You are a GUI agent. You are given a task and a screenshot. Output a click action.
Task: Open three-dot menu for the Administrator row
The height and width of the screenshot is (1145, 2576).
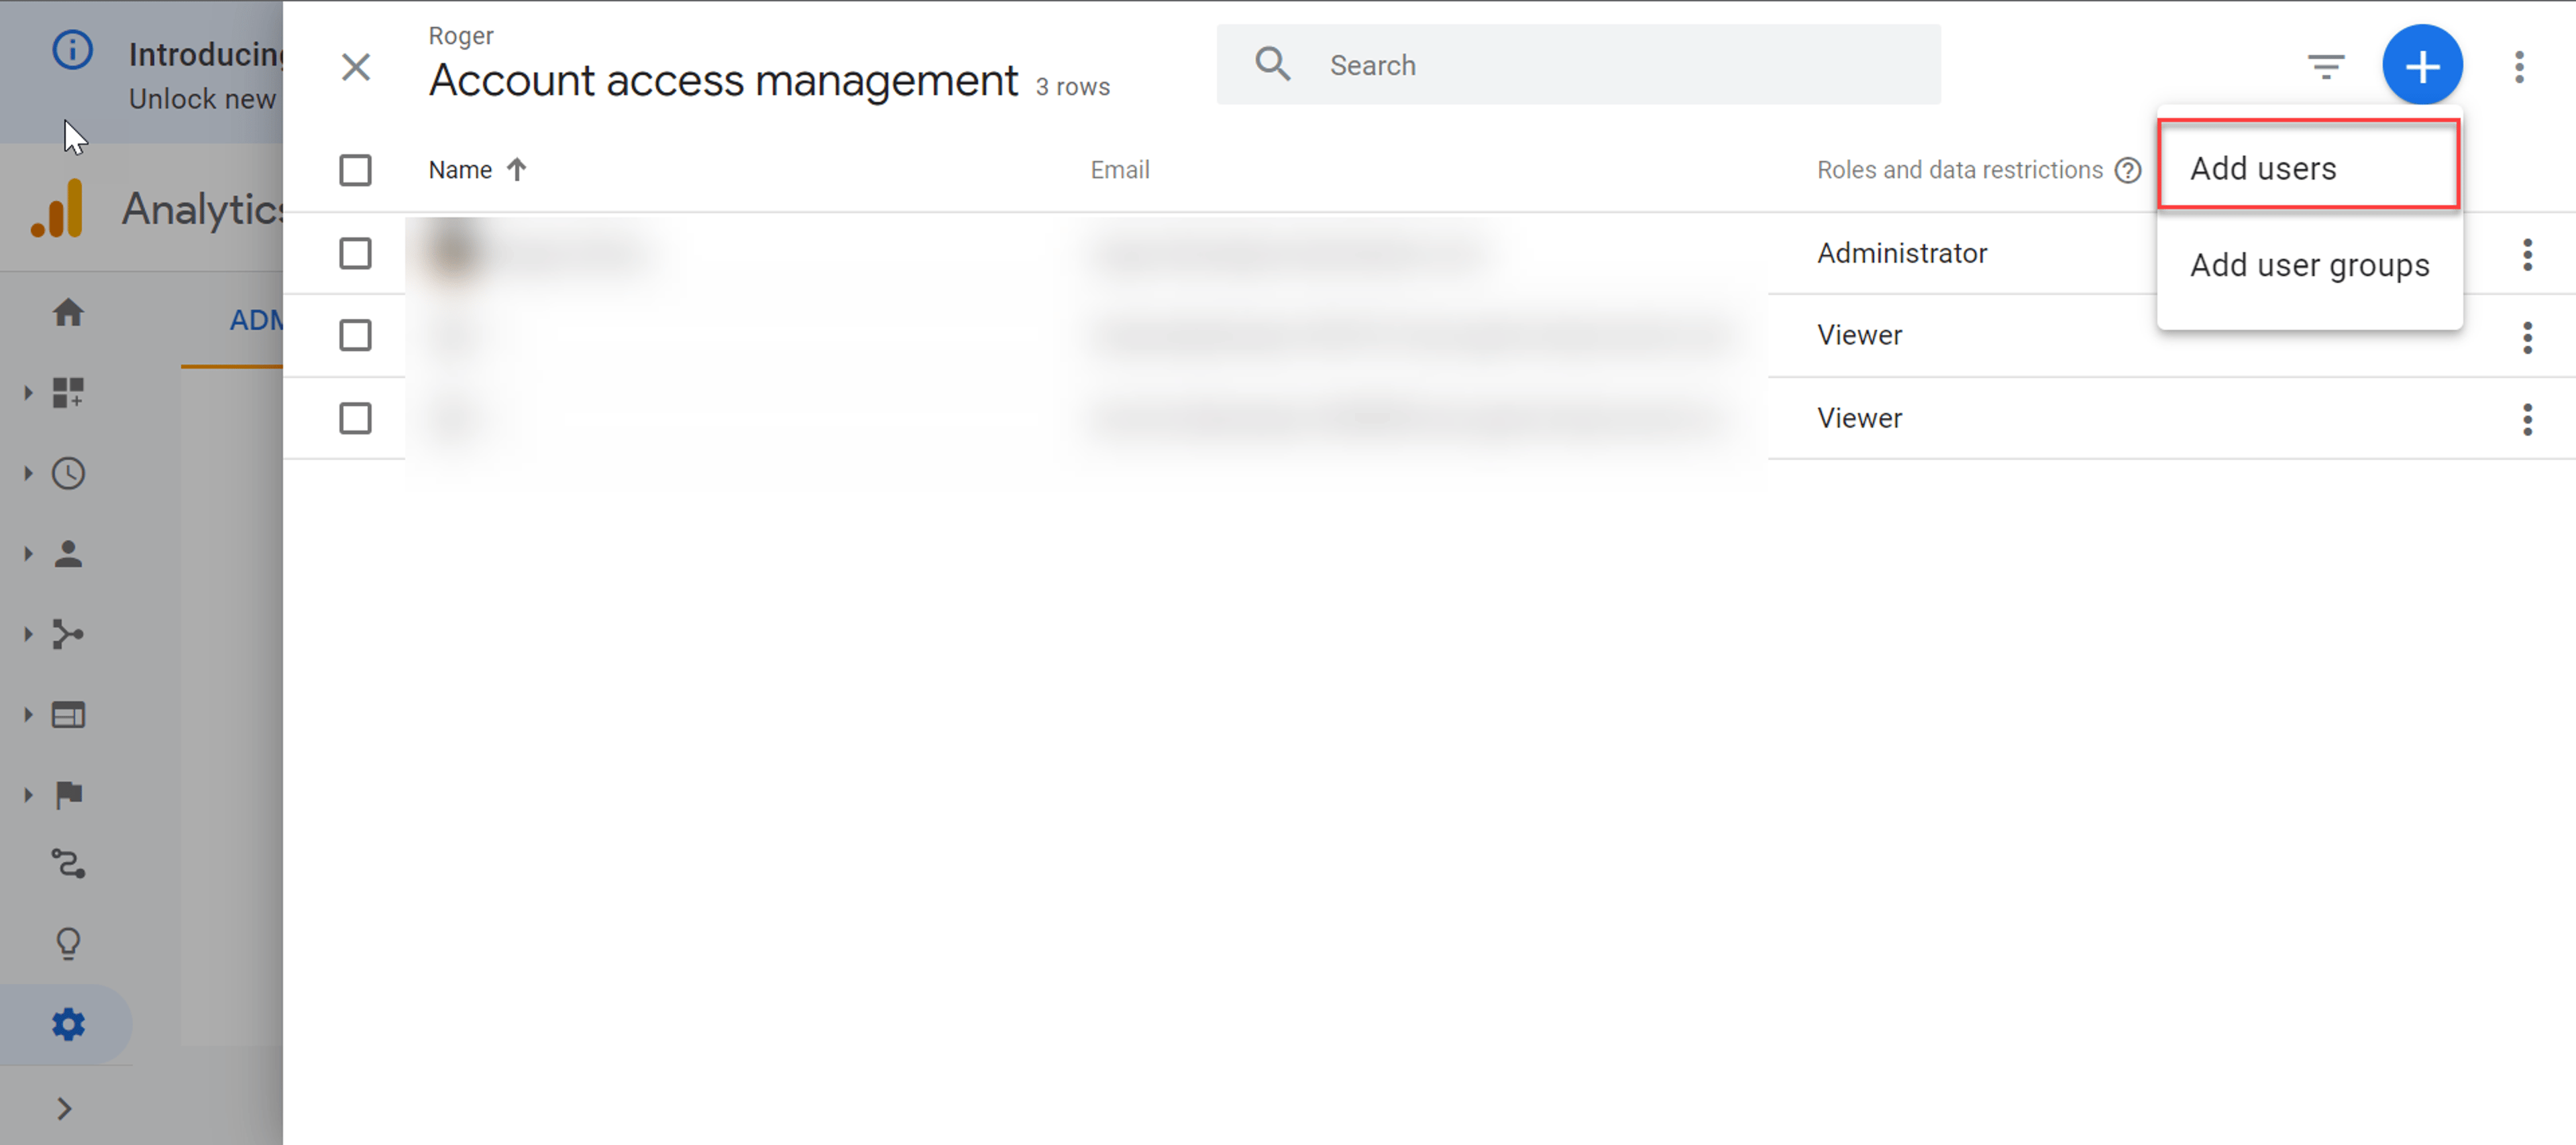click(x=2526, y=255)
